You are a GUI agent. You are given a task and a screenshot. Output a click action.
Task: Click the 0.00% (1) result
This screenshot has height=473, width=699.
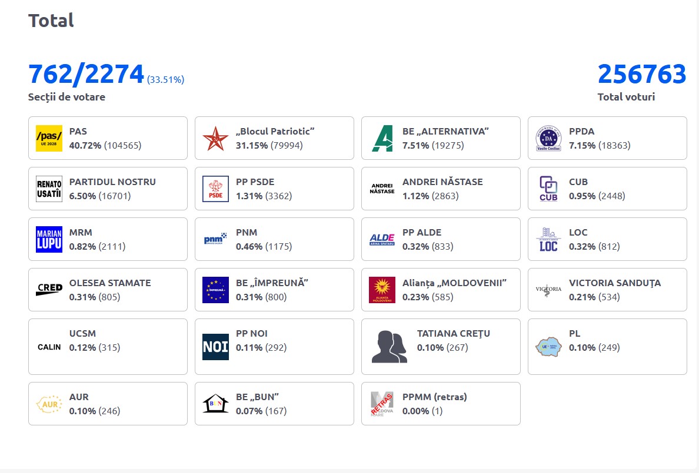point(422,411)
